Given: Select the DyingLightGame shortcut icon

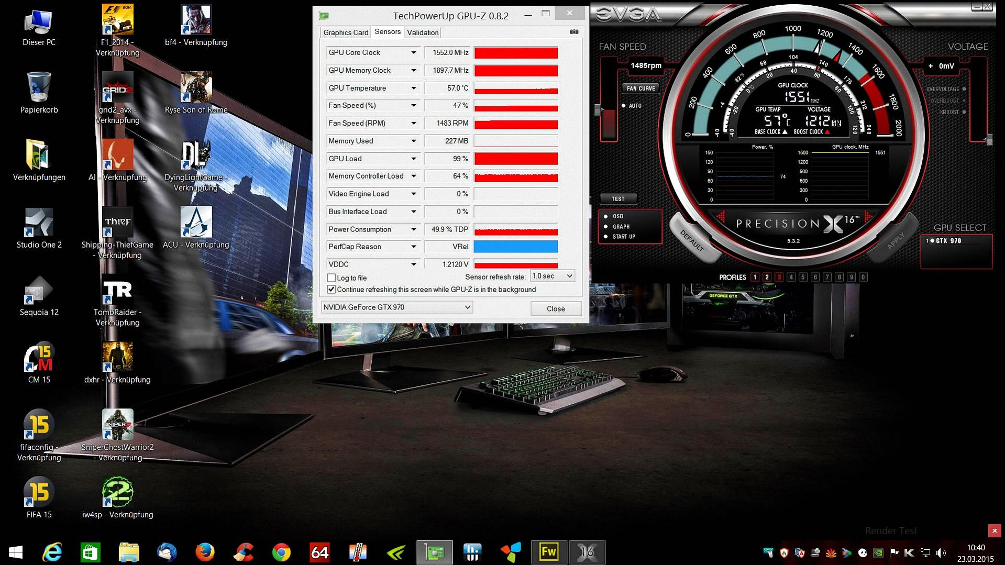Looking at the screenshot, I should coord(196,154).
